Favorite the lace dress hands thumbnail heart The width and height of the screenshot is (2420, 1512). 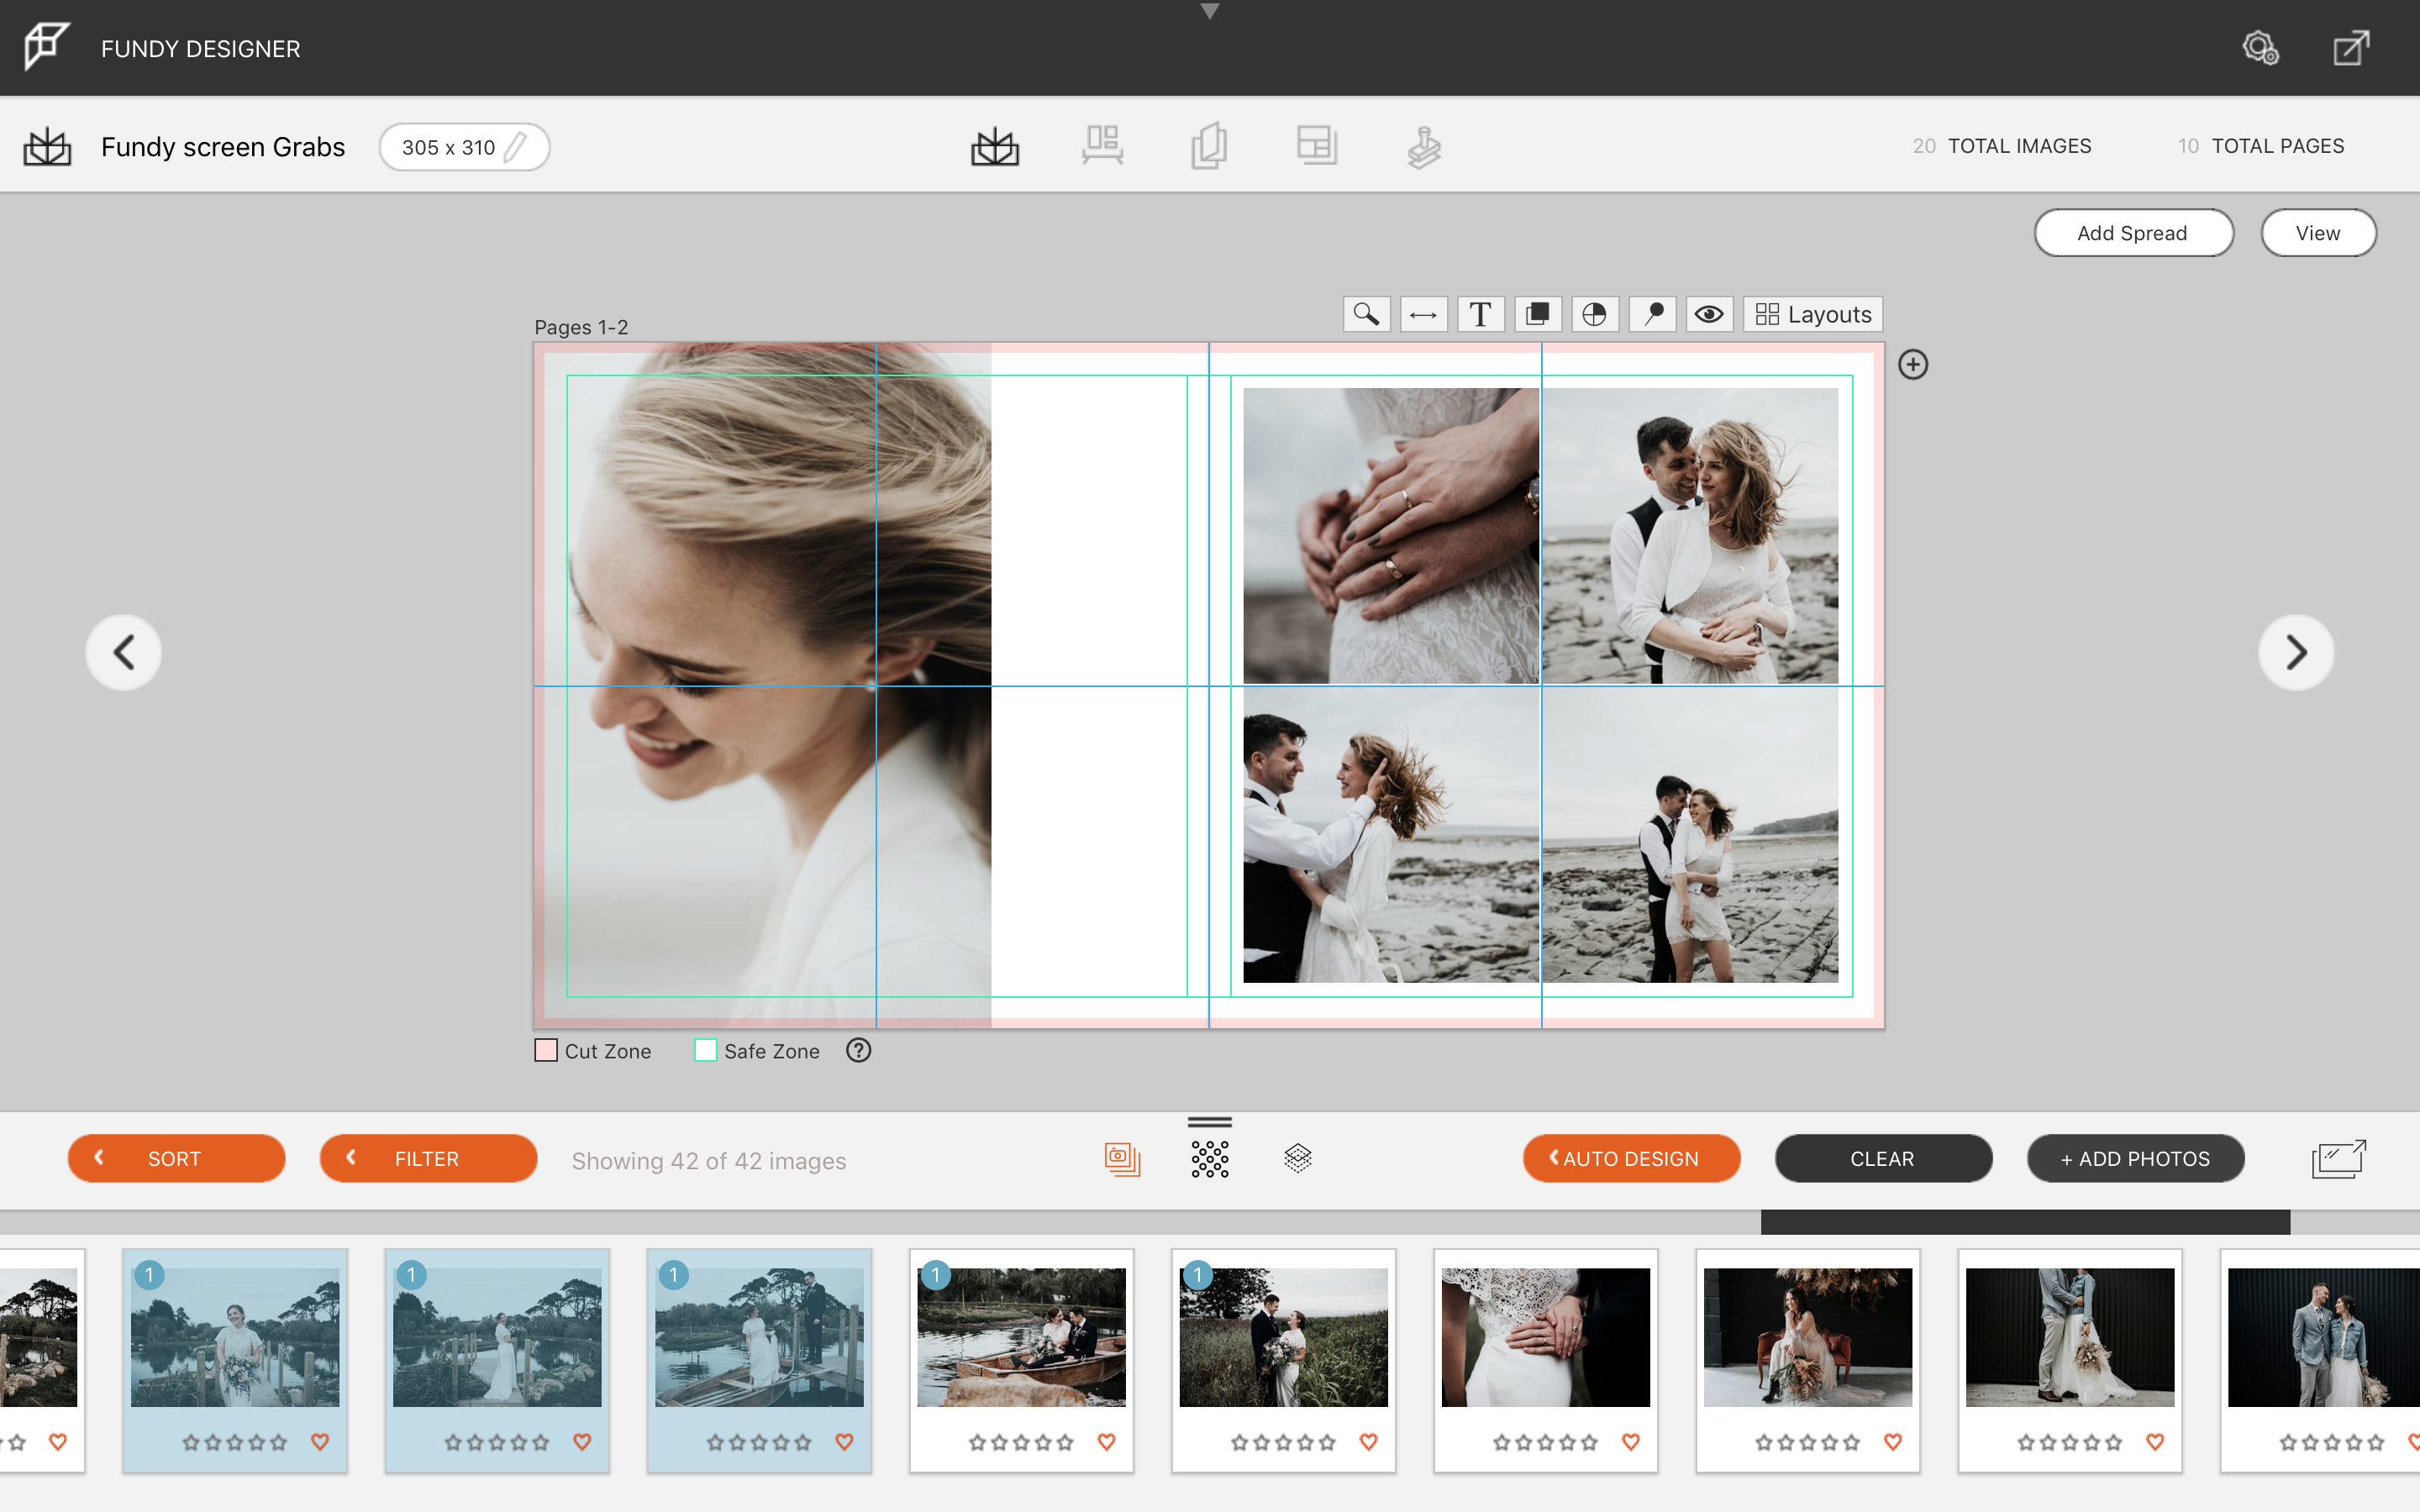click(1630, 1442)
